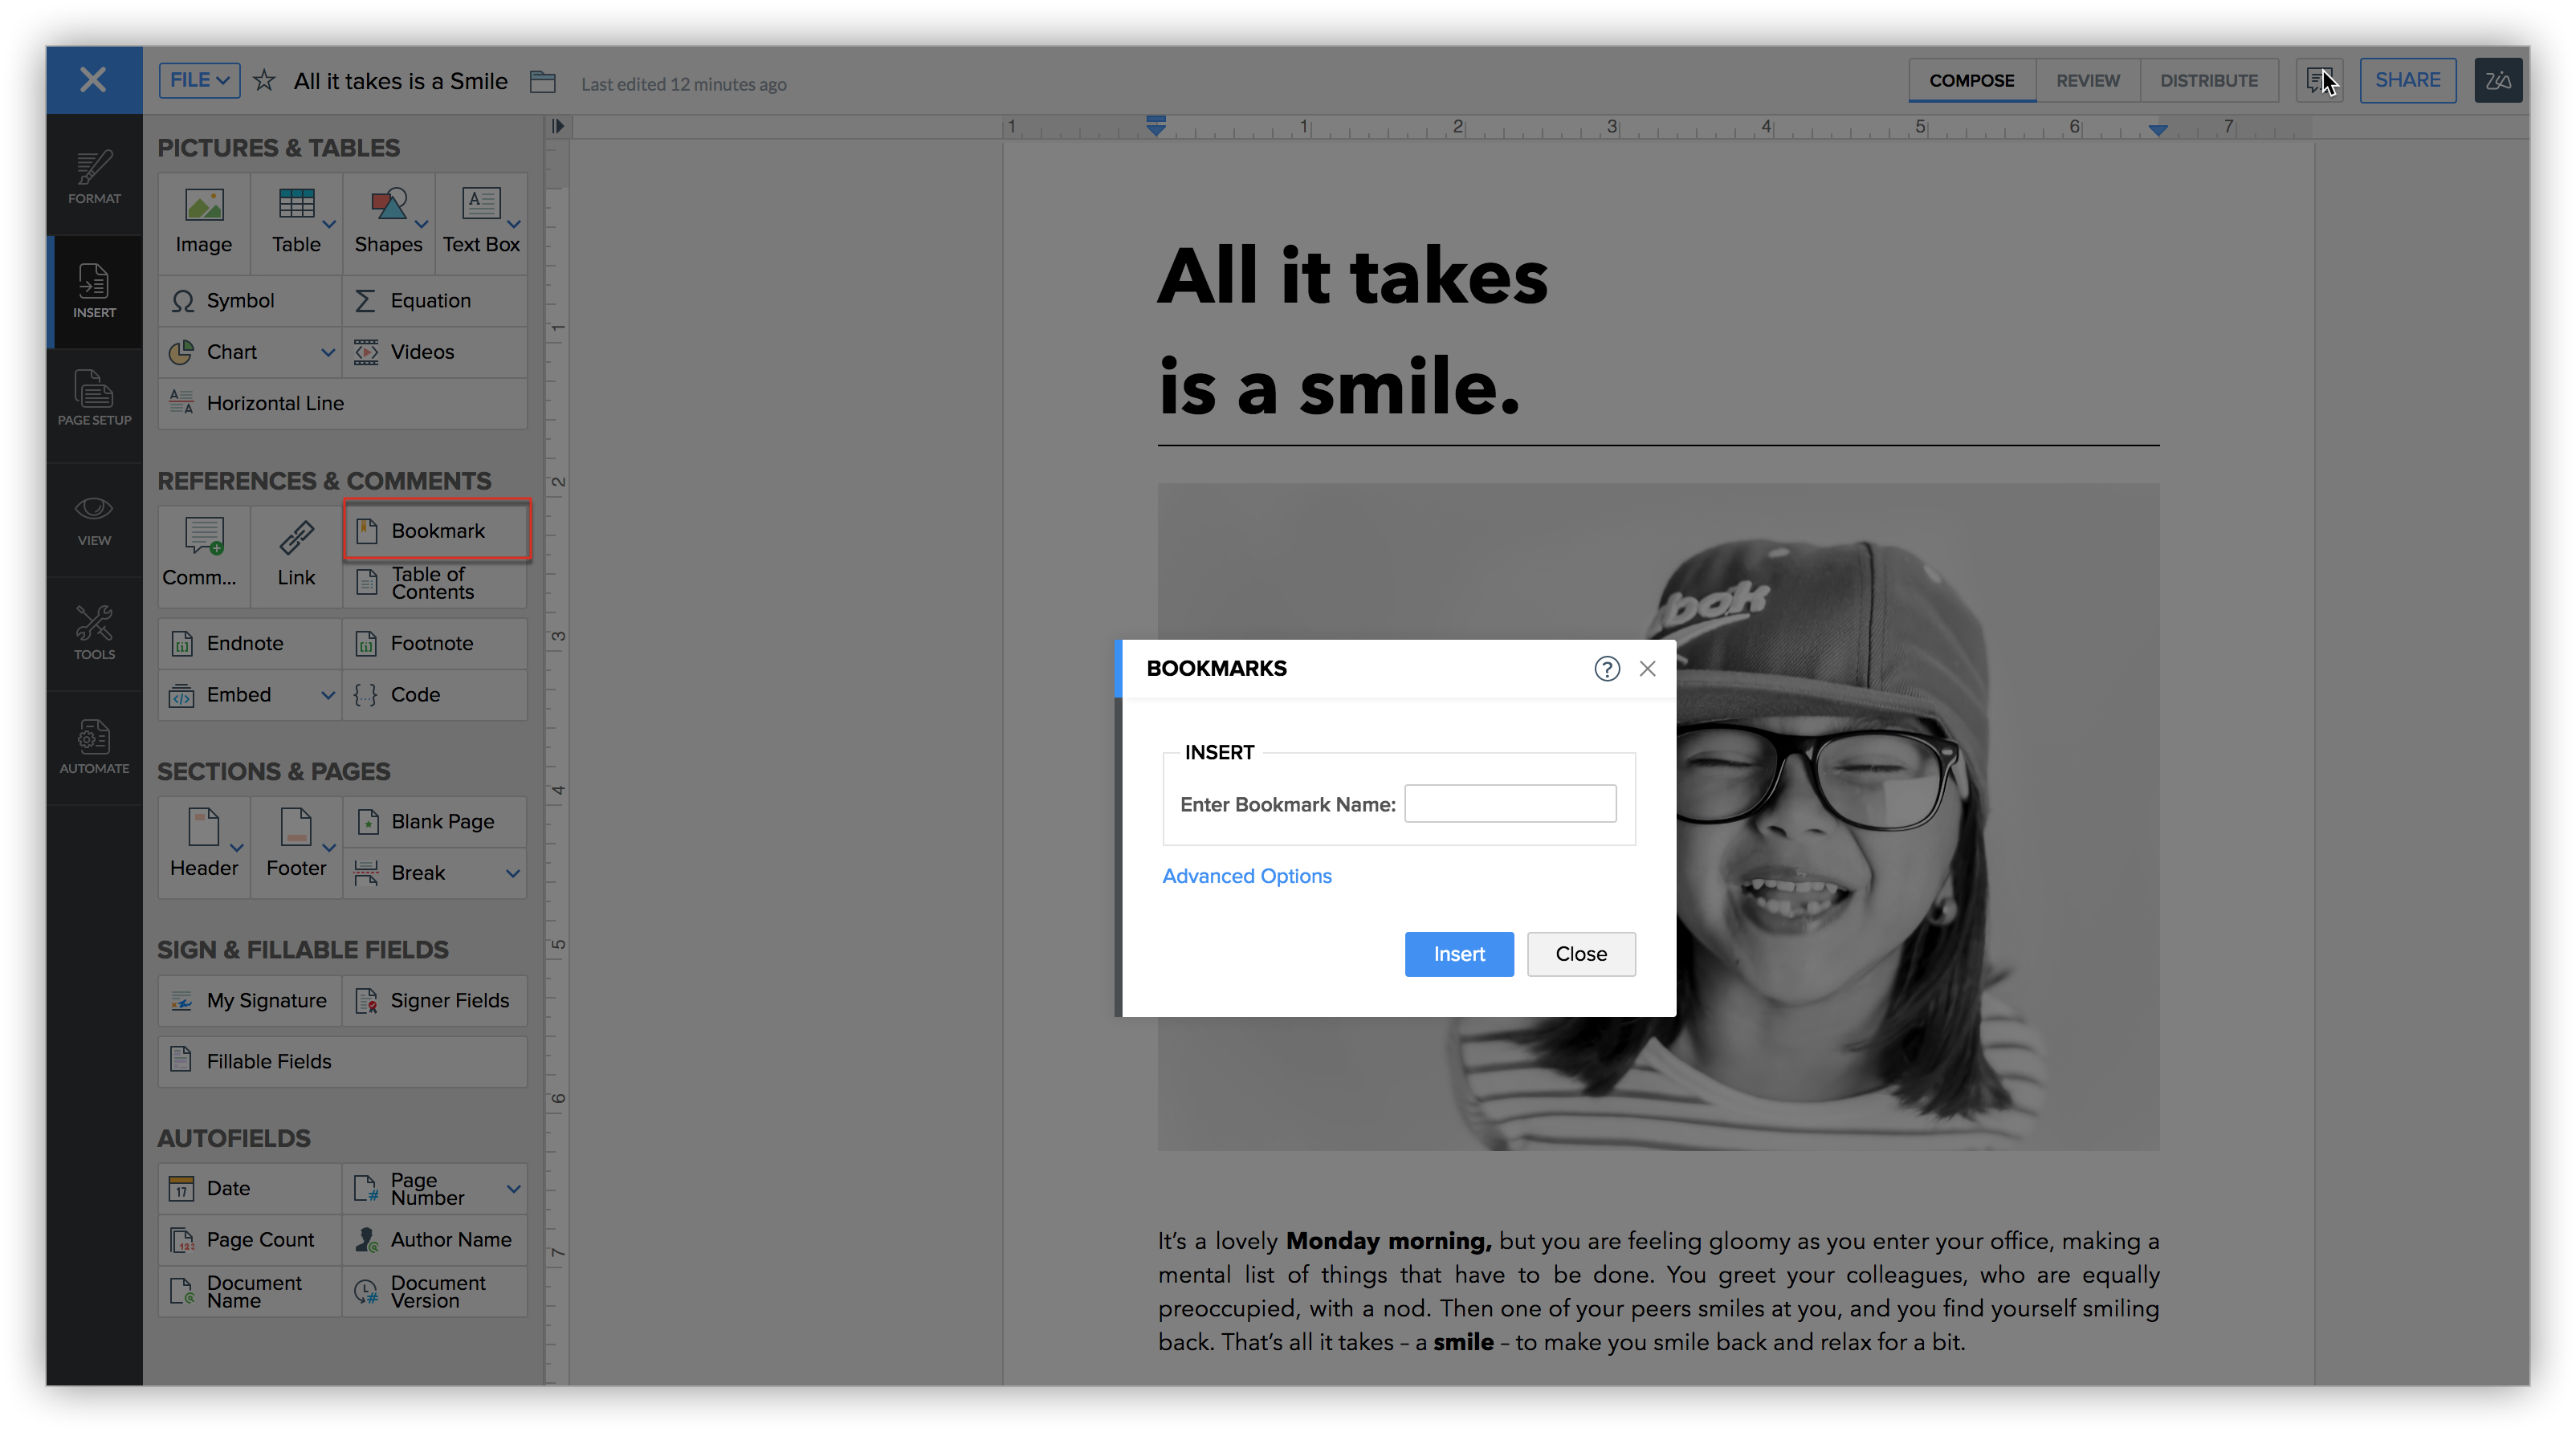The image size is (2576, 1432).
Task: Click the help icon in Bookmarks dialog
Action: tap(1606, 669)
